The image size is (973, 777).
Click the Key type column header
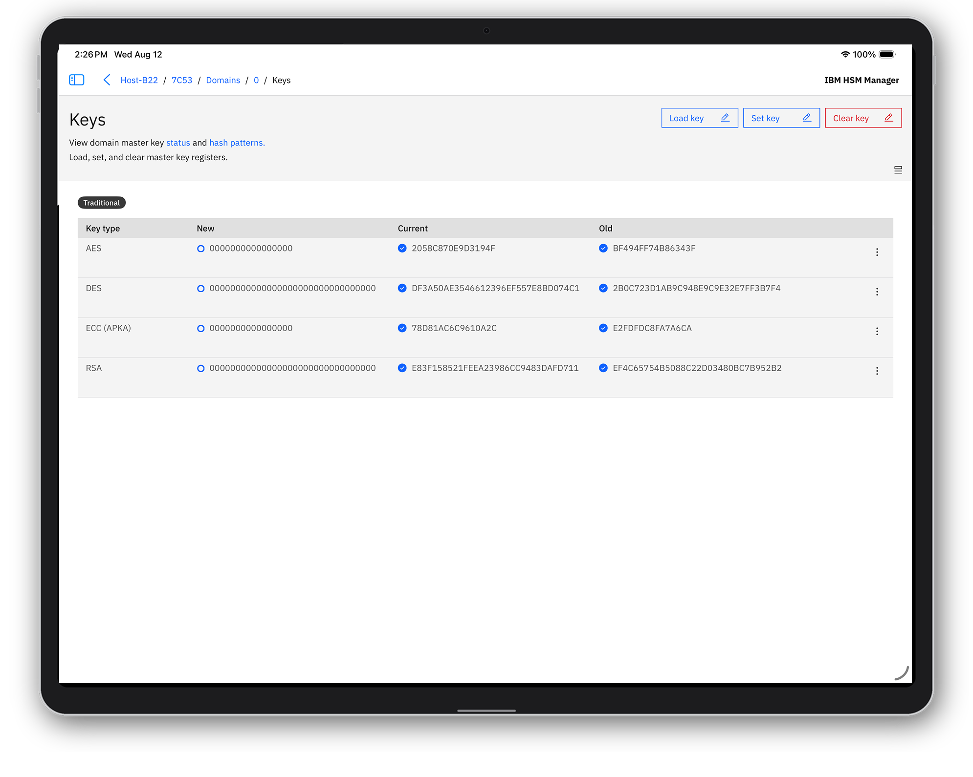(103, 228)
